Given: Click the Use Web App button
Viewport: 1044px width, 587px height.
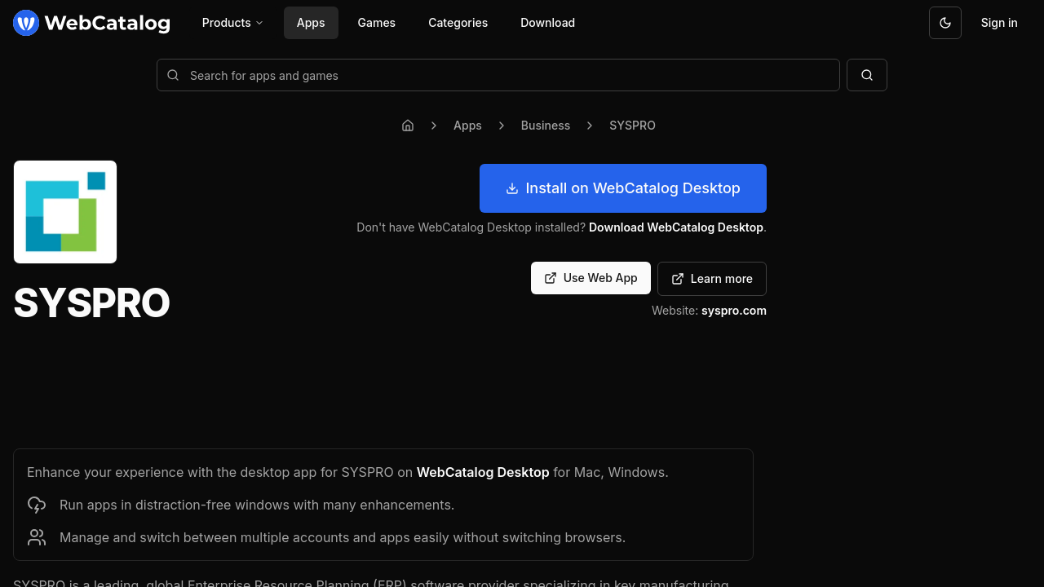Looking at the screenshot, I should pos(591,278).
